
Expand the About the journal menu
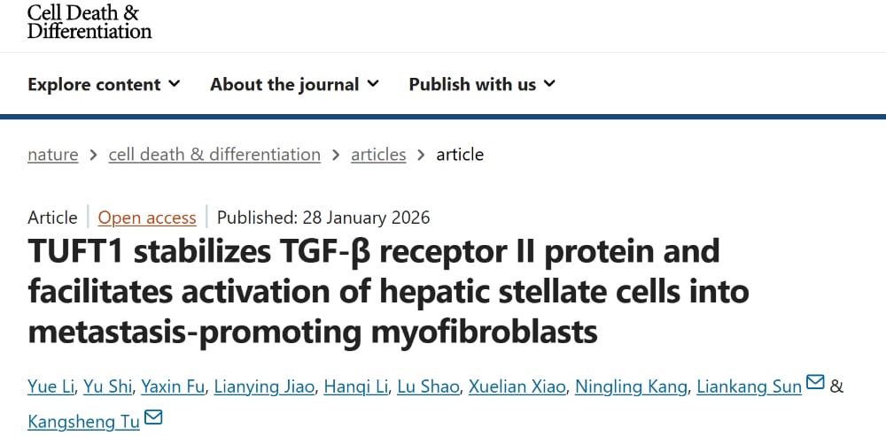[x=294, y=85]
